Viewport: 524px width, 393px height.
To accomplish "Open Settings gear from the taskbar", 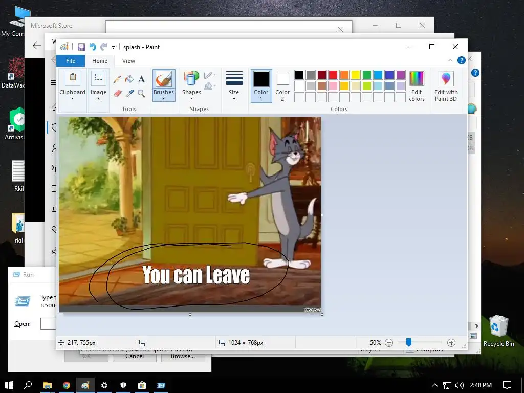I will pos(104,385).
